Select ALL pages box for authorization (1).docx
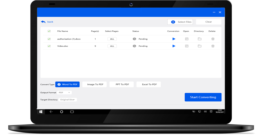Image resolution: width=263 pixels, height=135 pixels. click(x=112, y=39)
